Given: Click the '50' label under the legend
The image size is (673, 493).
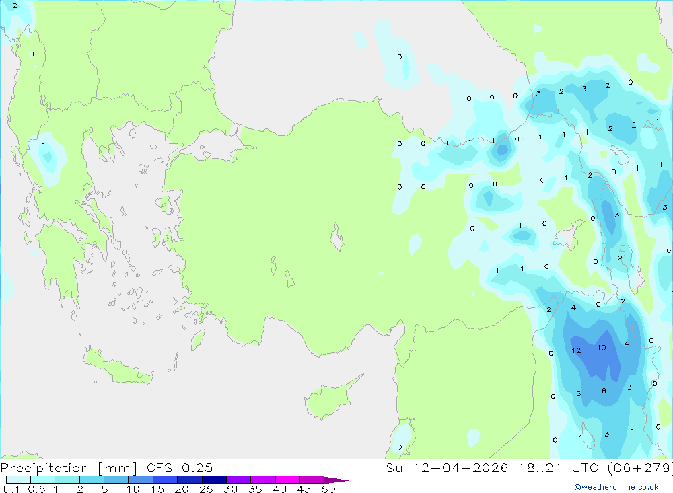Looking at the screenshot, I should click(328, 489).
